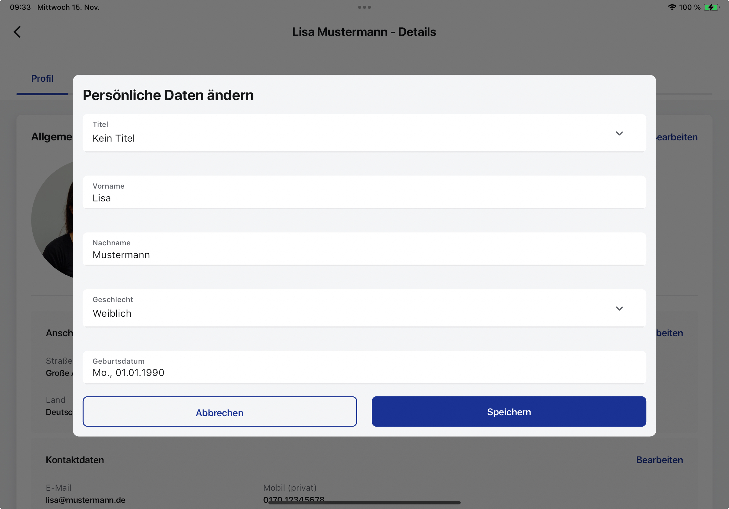Switch to the Profil tab
The height and width of the screenshot is (509, 729).
point(42,78)
